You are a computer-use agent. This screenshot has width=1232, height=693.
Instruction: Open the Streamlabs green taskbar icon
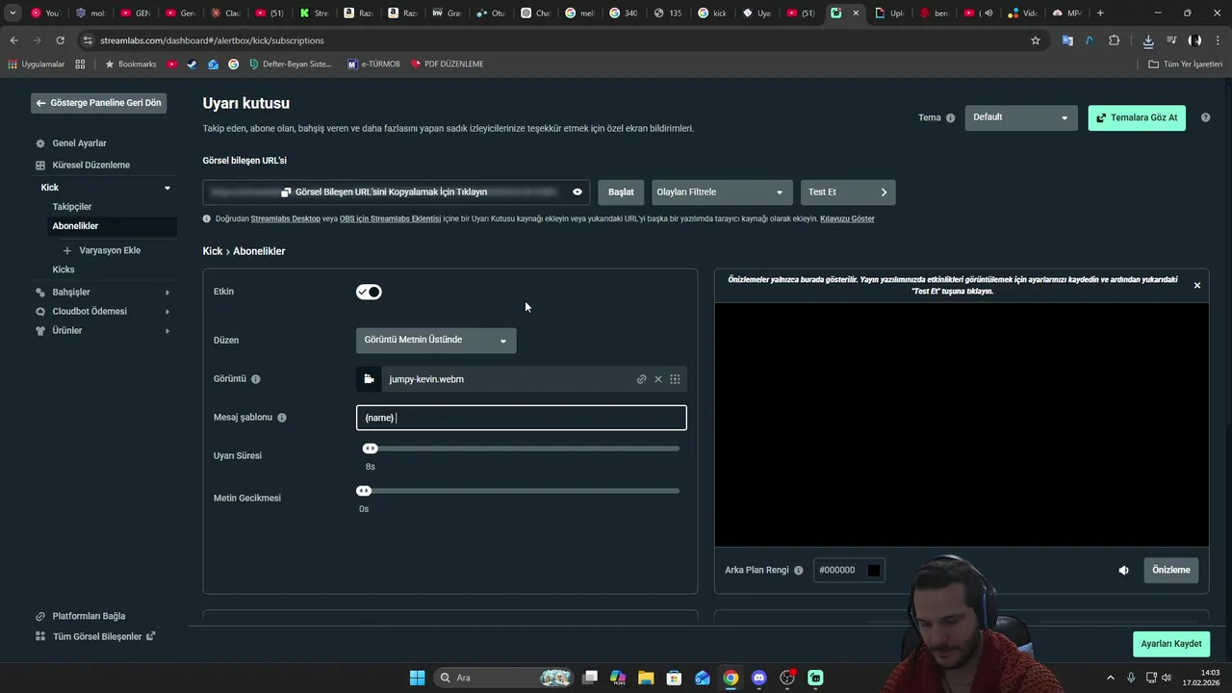[815, 678]
